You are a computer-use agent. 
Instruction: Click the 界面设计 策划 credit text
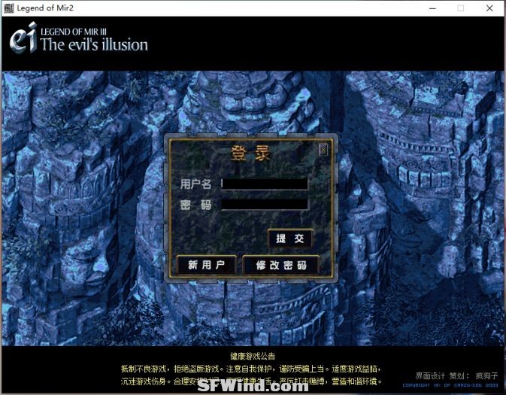(456, 375)
